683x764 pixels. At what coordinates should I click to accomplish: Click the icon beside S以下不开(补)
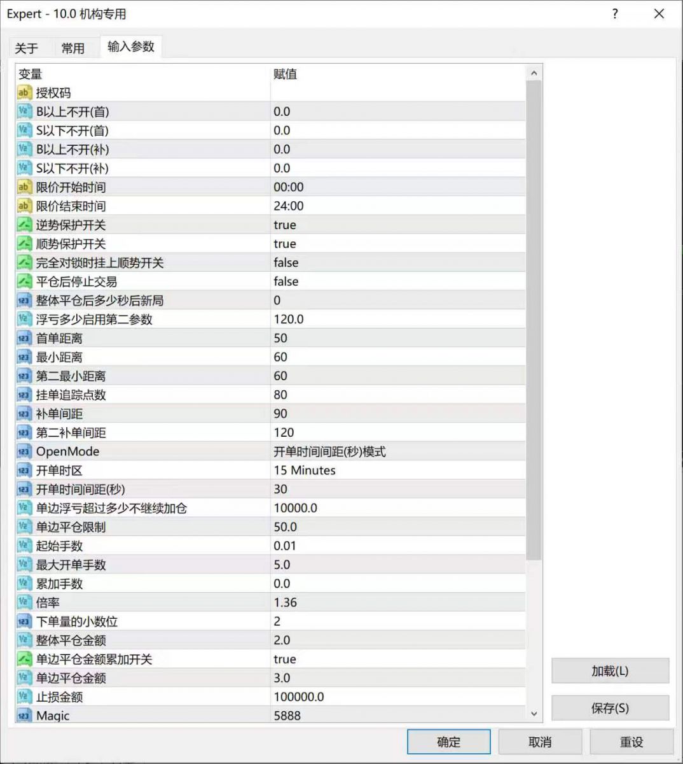coord(24,168)
